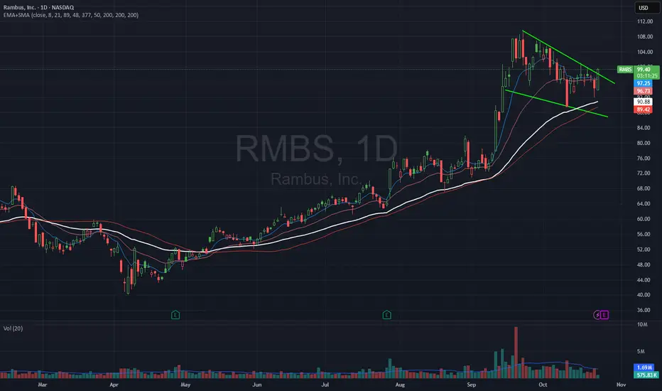Viewport: 662px width, 391px height.
Task: Open the USD currency selector
Action: 646,8
